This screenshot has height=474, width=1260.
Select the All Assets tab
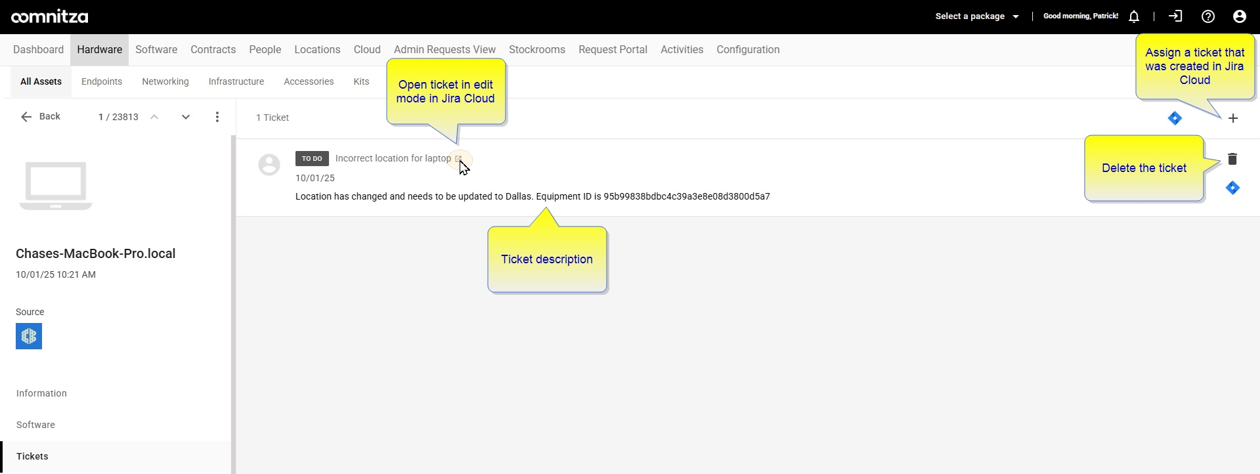point(41,82)
